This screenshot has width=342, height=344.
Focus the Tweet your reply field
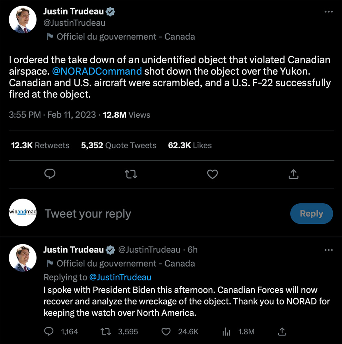pos(165,214)
